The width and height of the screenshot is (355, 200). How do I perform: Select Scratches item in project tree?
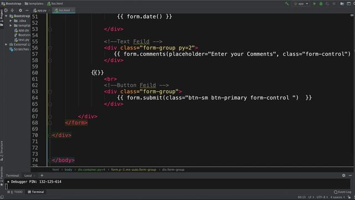19,49
